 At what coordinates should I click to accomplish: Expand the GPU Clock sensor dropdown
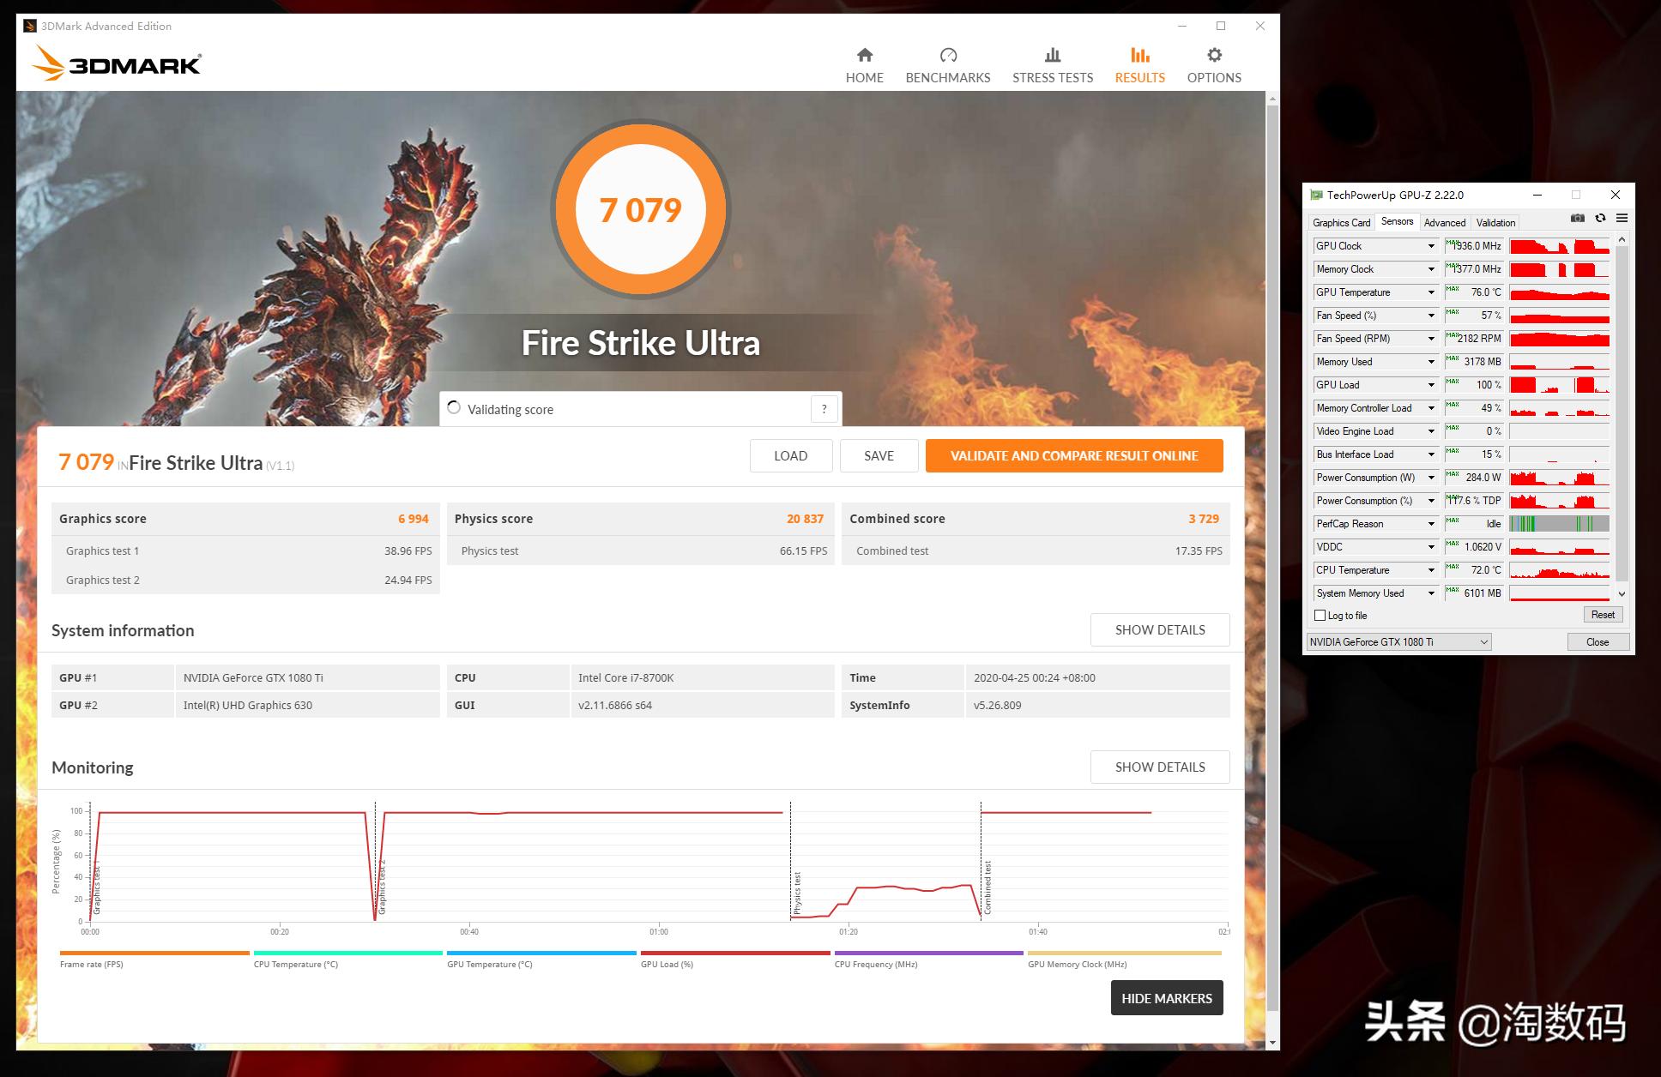point(1430,246)
